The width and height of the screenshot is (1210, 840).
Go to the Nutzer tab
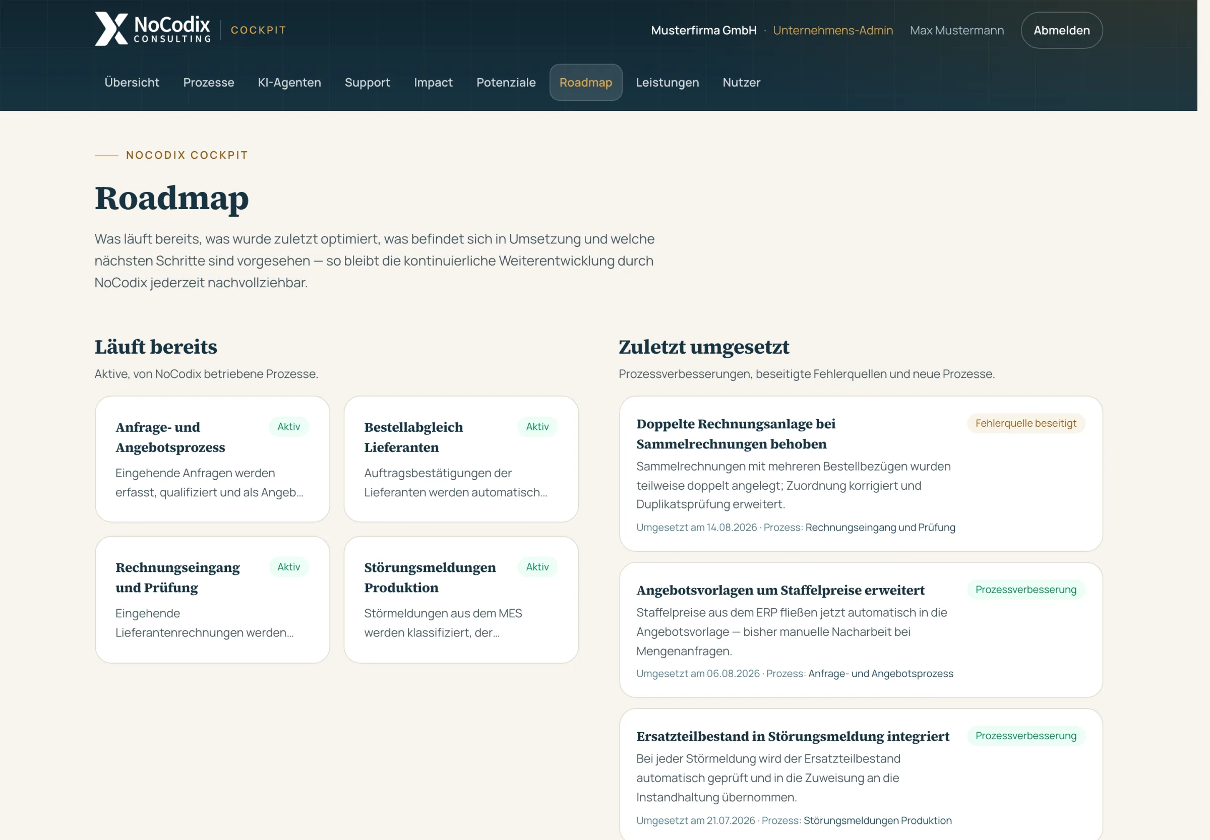point(741,82)
